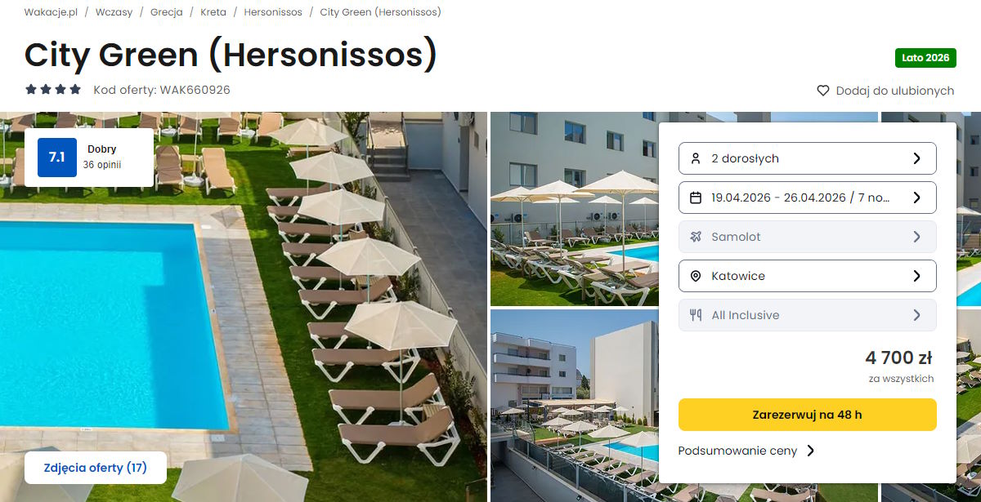This screenshot has width=981, height=502.
Task: Navigate to the Wczasy breadcrumb
Action: click(x=114, y=12)
